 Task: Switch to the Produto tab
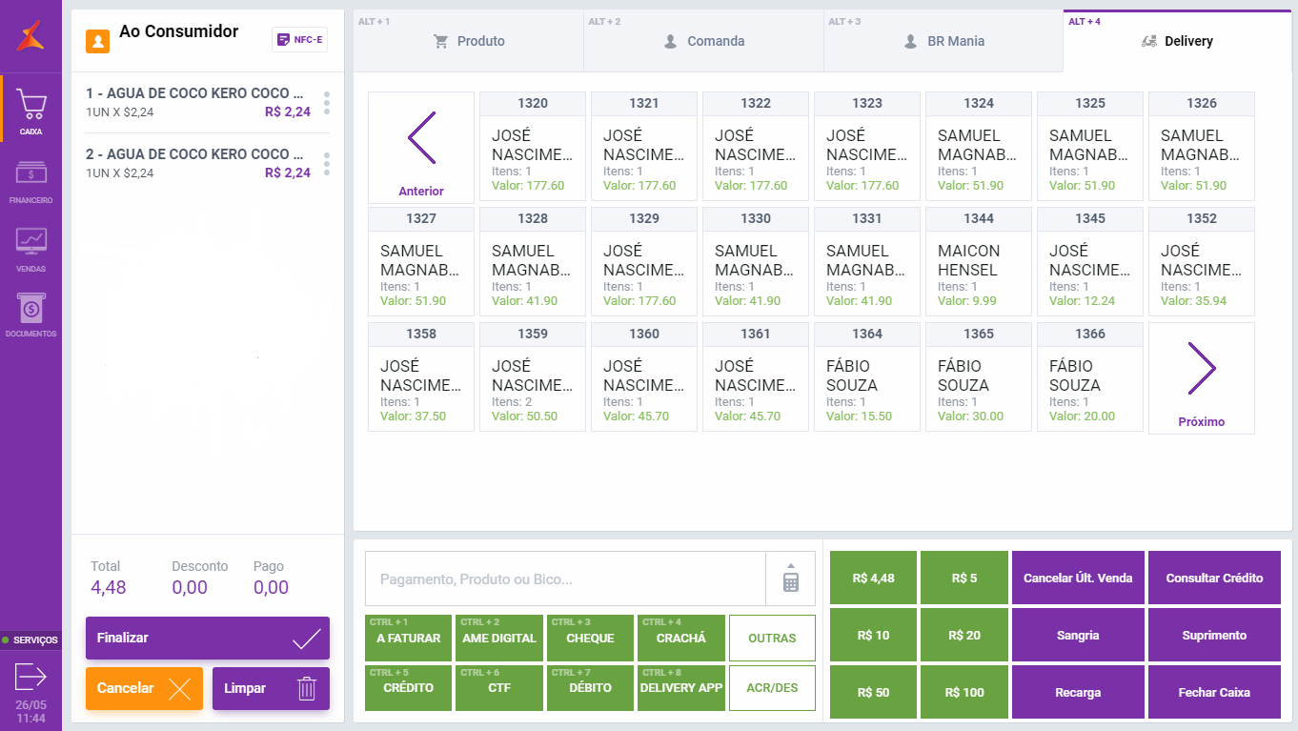coord(469,42)
